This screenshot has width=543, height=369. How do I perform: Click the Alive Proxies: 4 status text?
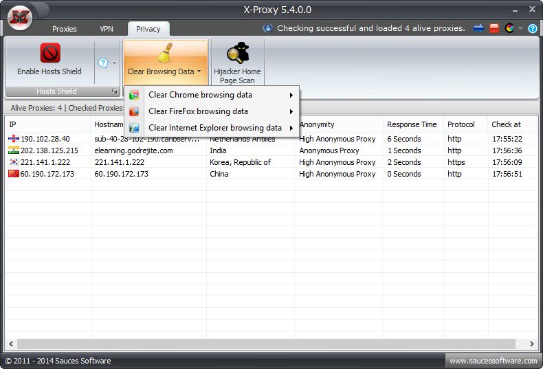coord(36,108)
